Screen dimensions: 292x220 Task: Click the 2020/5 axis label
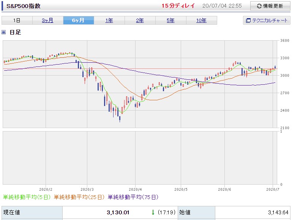coord(181,190)
